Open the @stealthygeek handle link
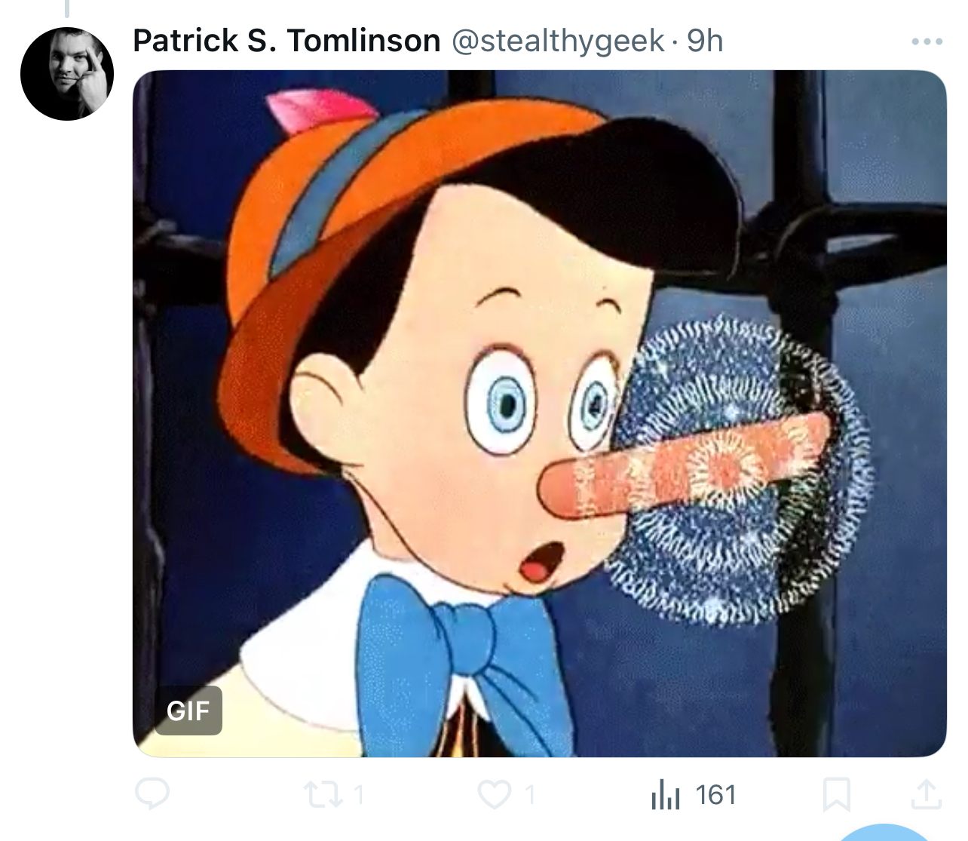Screen dimensions: 968x841 pyautogui.click(x=558, y=41)
